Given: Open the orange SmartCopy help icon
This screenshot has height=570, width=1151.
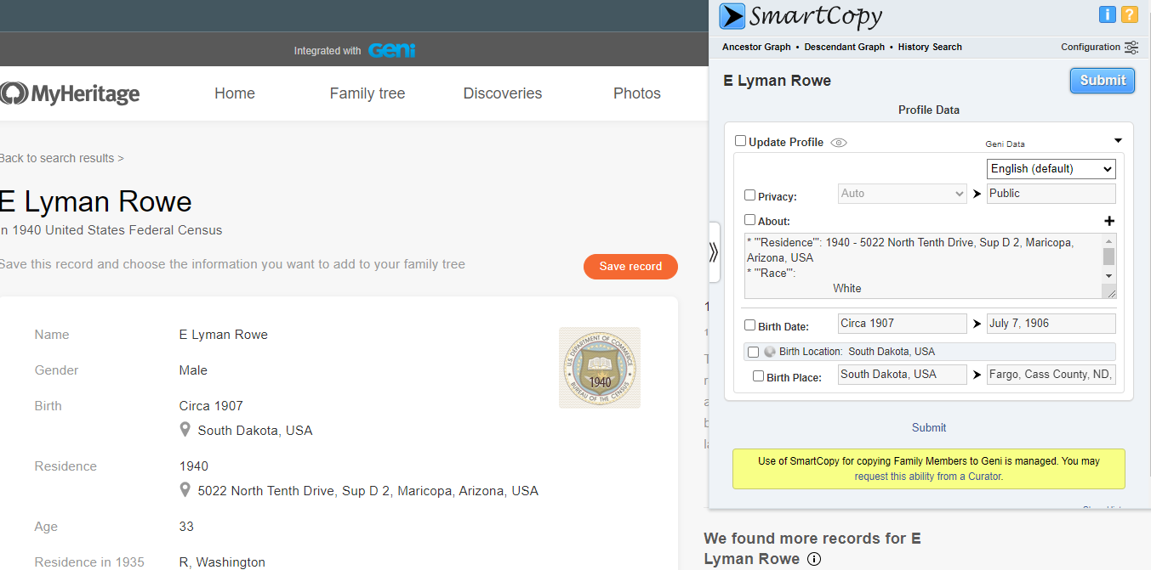Looking at the screenshot, I should [1129, 14].
